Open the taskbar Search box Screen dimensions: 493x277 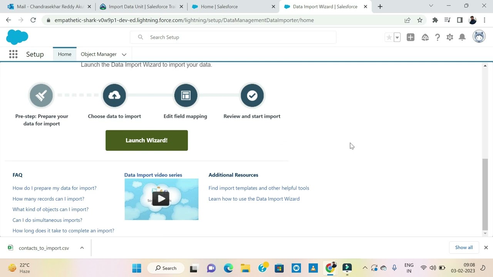166,268
